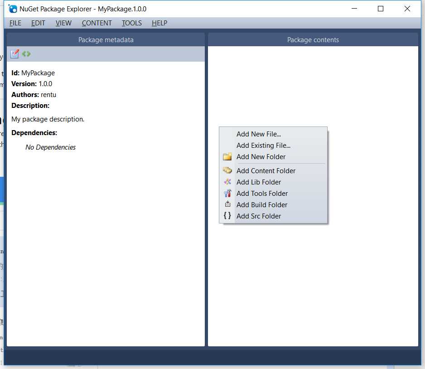
Task: Click the curly braces Src Folder icon
Action: (227, 215)
